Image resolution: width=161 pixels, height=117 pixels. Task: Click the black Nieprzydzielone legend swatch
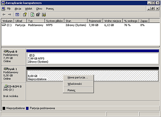(x=4, y=108)
